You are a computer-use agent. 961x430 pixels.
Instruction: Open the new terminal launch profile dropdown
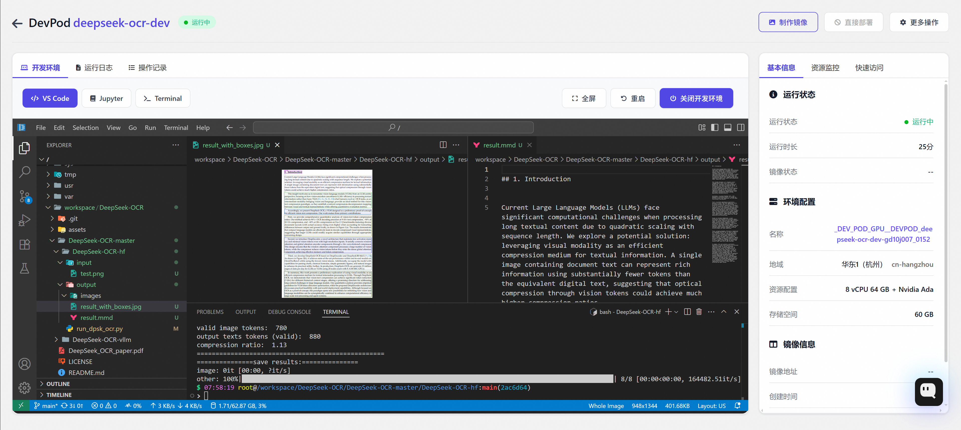[676, 312]
